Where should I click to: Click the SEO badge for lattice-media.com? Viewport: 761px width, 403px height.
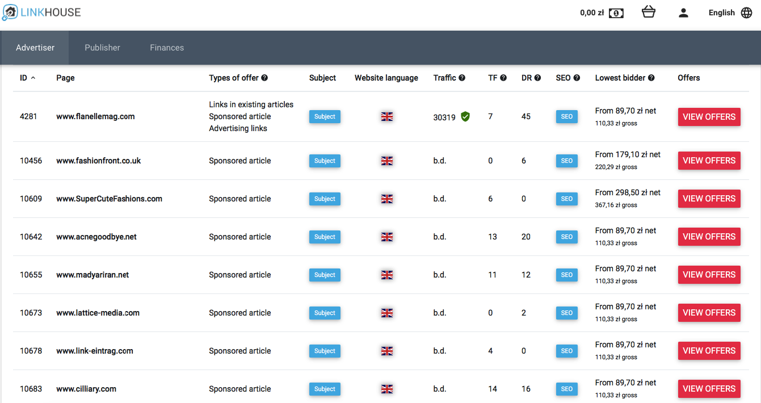[x=567, y=313]
